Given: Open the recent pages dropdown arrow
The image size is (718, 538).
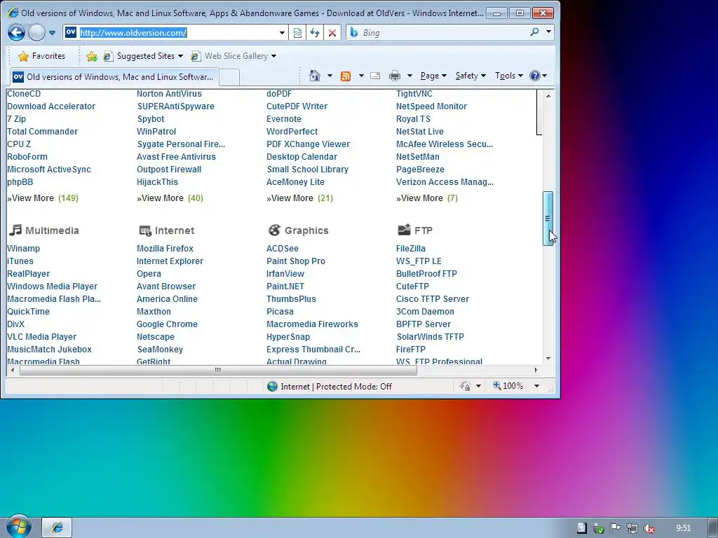Looking at the screenshot, I should point(52,33).
